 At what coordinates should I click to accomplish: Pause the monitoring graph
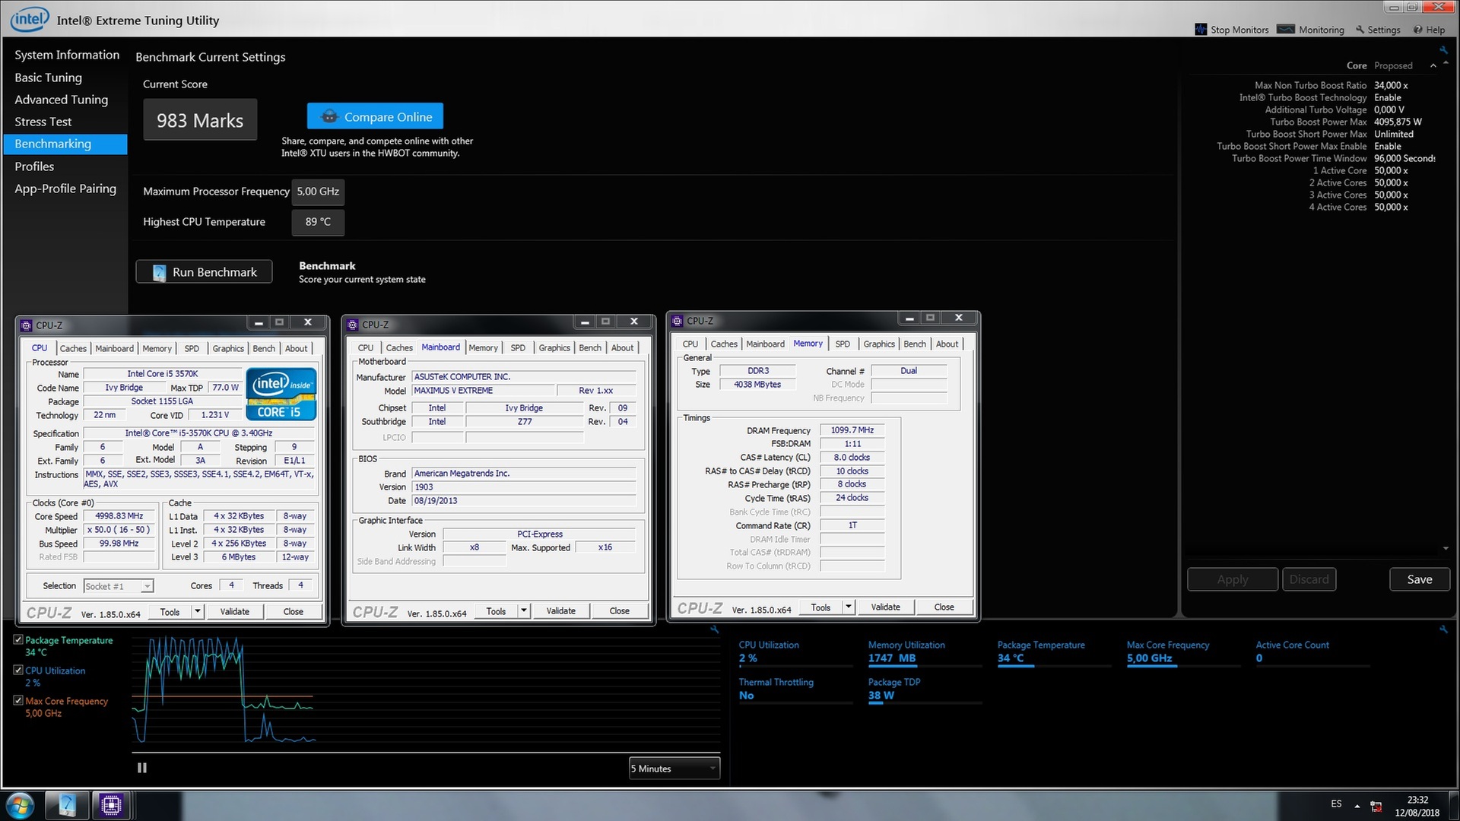(142, 768)
